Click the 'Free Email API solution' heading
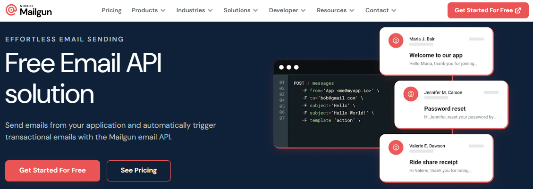 (83, 78)
